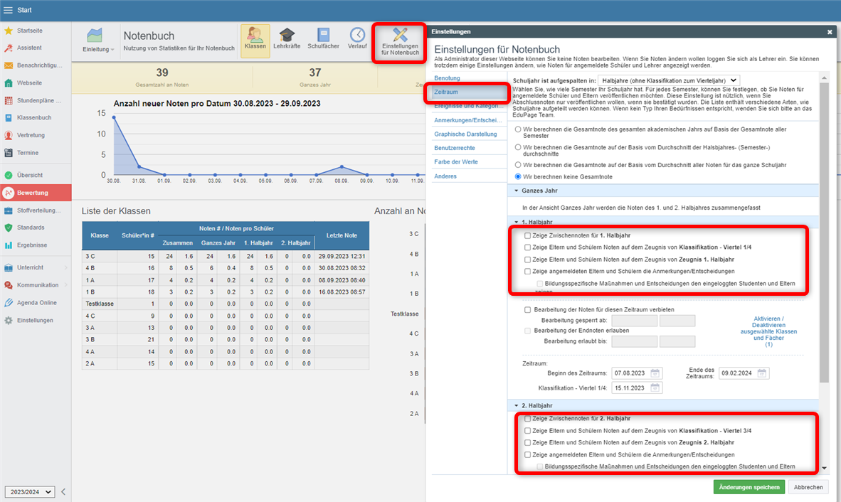Open the Einstellungen gear icon in sidebar
The image size is (841, 502).
coord(9,321)
